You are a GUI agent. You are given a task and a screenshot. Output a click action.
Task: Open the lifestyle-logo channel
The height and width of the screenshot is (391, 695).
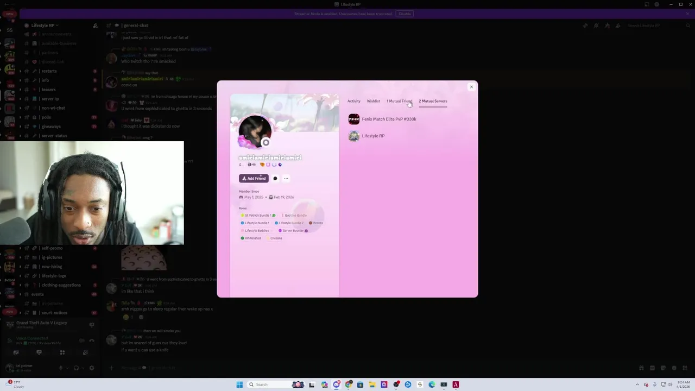53,276
